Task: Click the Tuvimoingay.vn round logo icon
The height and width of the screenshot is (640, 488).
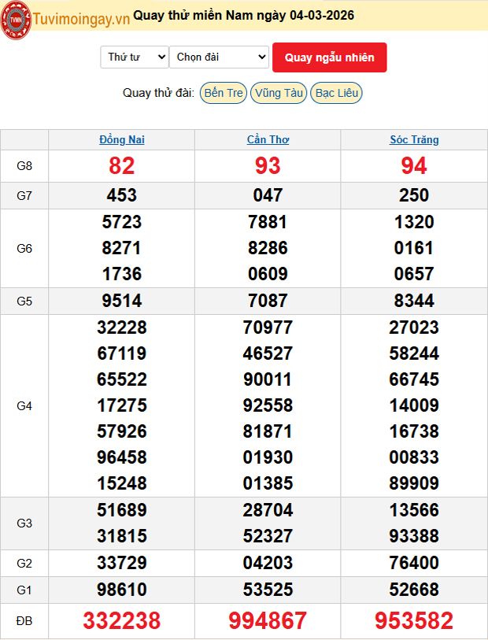Action: (16, 20)
